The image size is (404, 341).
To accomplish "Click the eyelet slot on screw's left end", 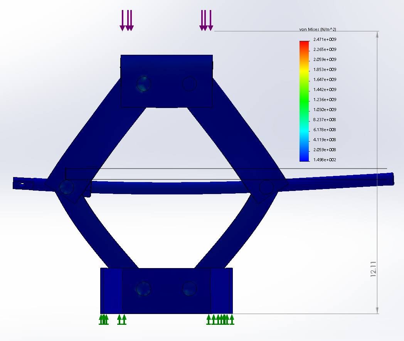I will [x=22, y=185].
